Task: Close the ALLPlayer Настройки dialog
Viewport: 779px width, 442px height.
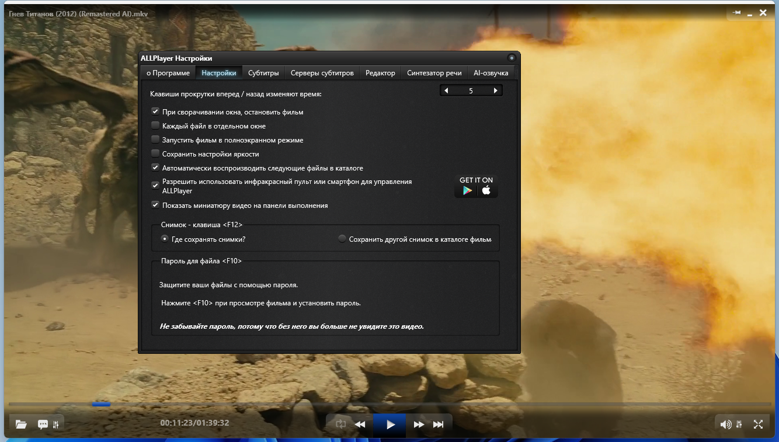Action: (x=512, y=58)
